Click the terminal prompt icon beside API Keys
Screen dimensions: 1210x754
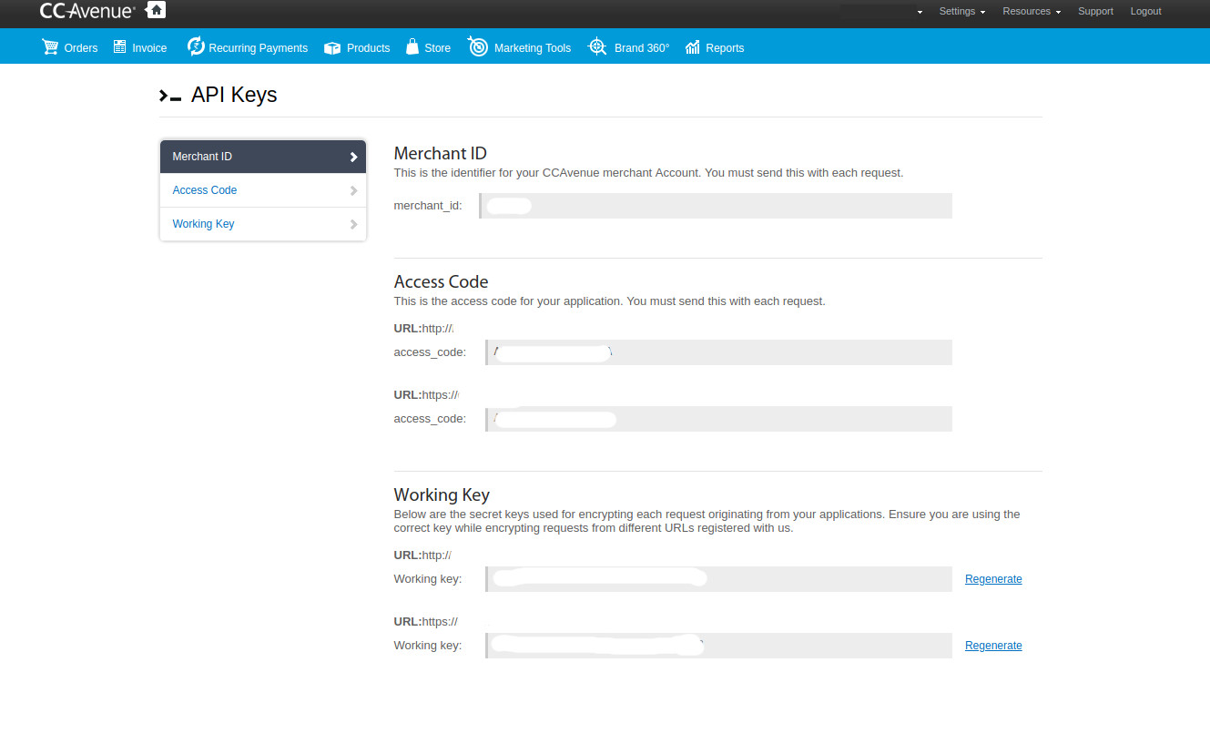[170, 95]
